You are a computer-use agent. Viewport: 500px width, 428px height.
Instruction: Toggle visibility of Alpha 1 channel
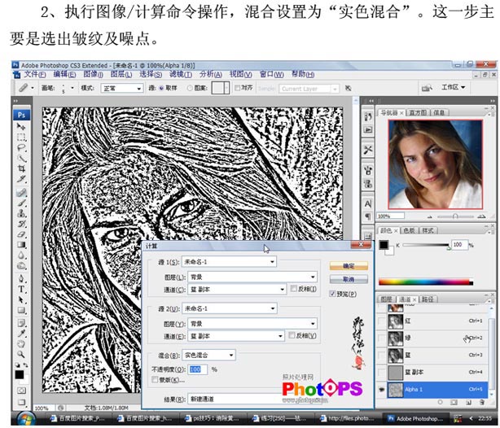click(x=383, y=390)
